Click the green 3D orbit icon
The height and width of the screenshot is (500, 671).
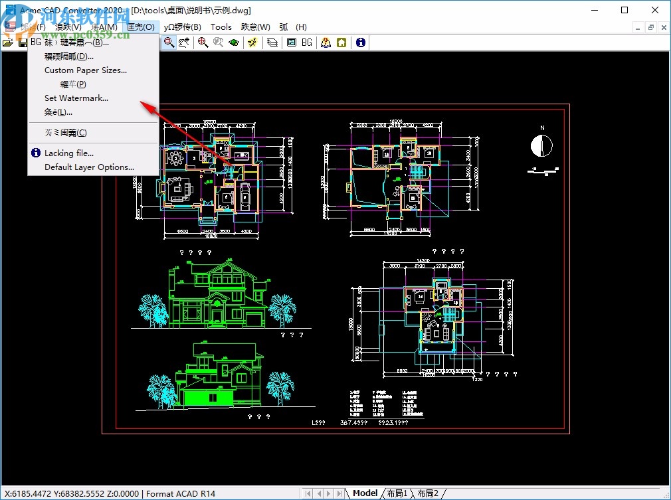click(234, 42)
